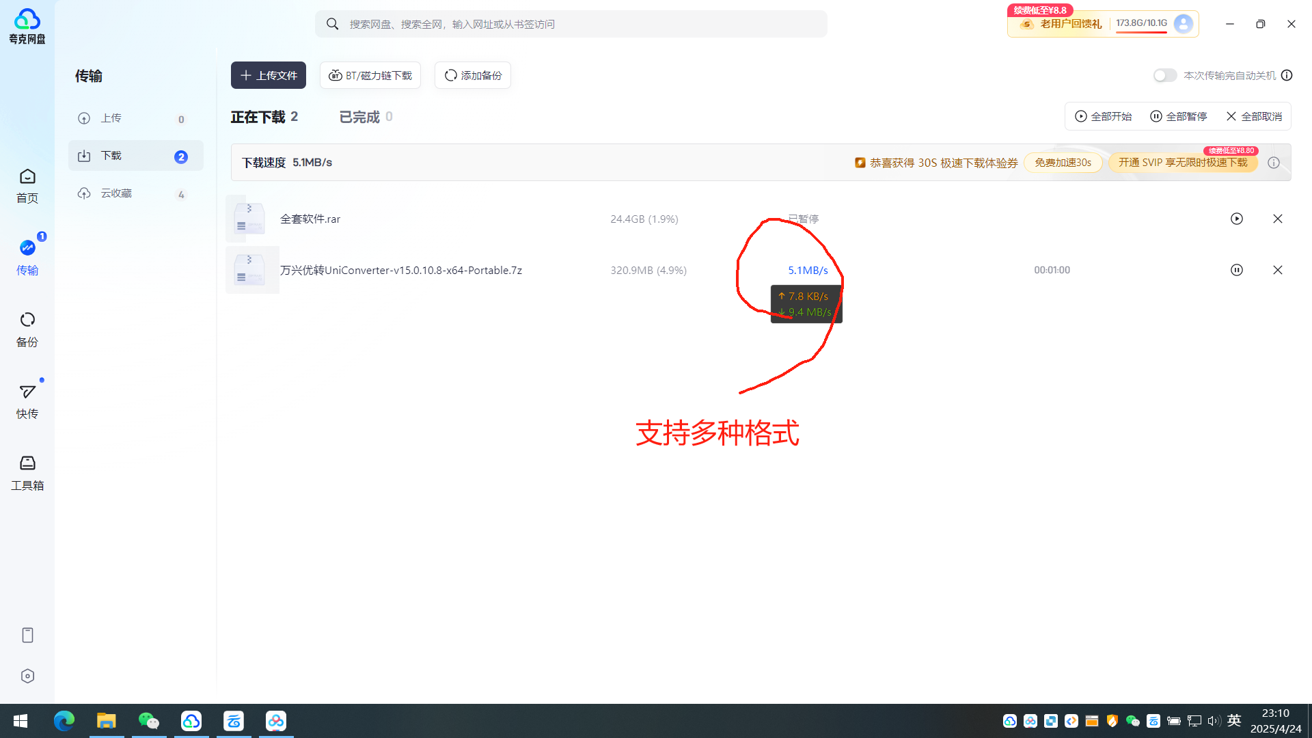Click 全部暂停 to pause all

click(x=1178, y=116)
